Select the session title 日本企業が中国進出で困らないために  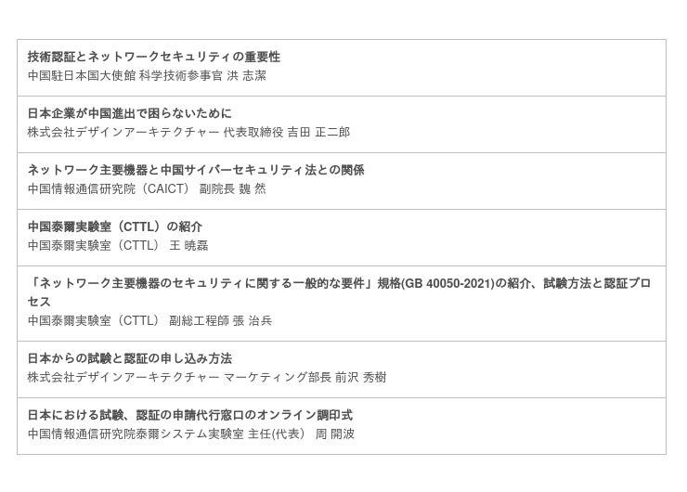coord(130,114)
